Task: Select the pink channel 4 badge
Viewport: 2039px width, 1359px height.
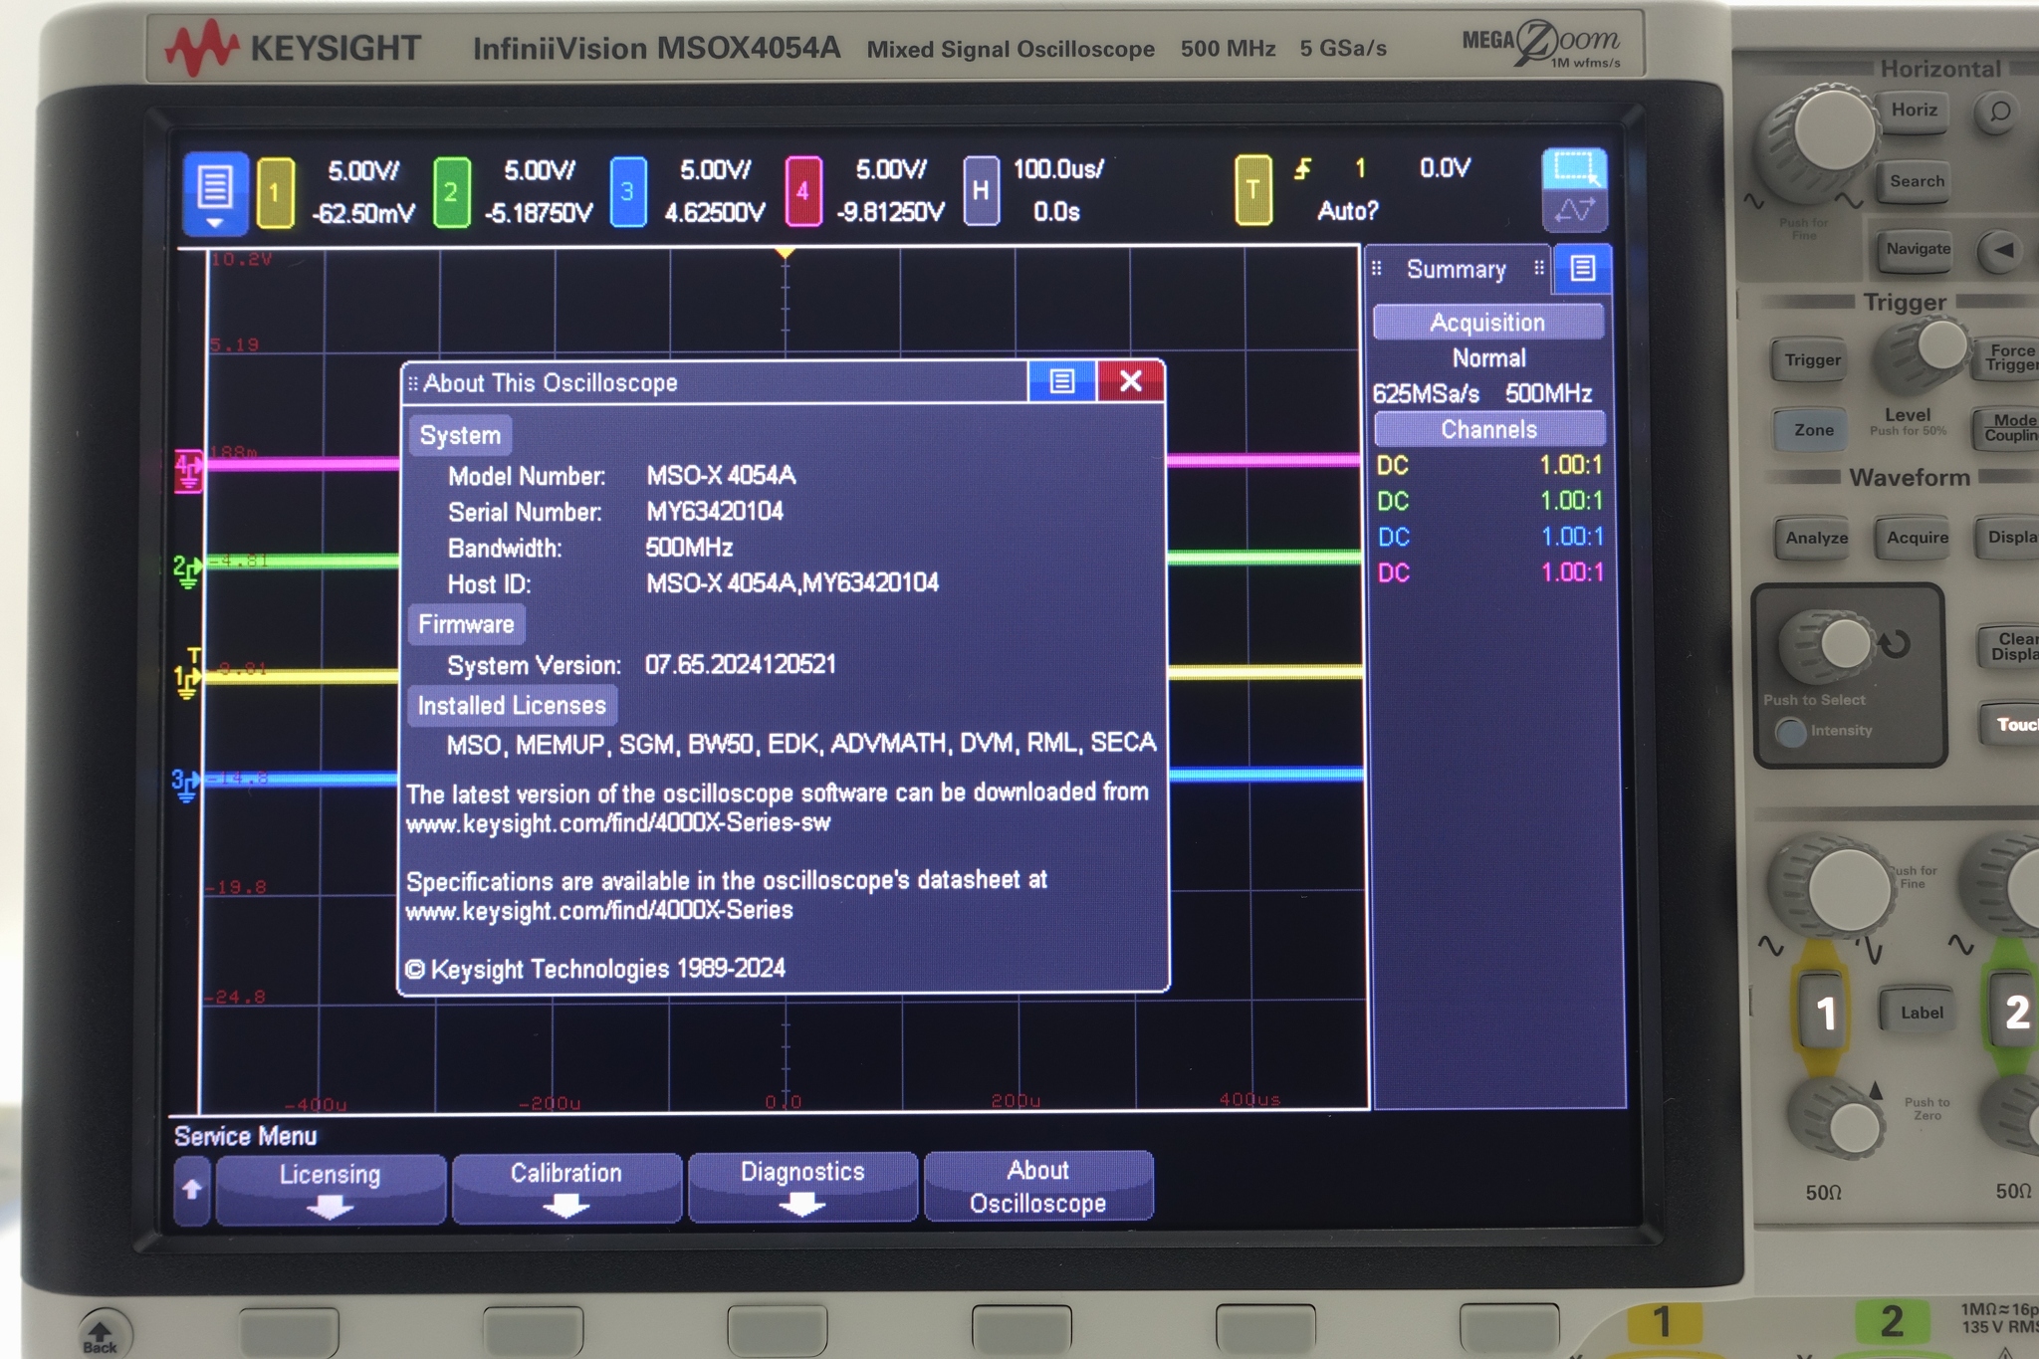Action: [802, 191]
